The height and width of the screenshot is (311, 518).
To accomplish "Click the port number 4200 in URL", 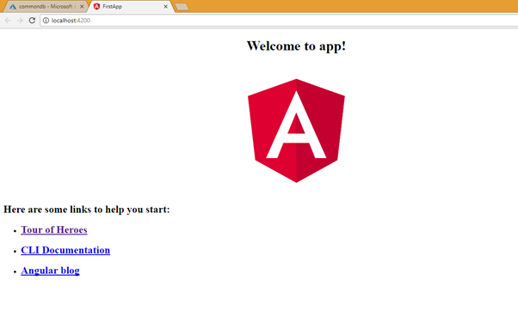I will [x=83, y=21].
